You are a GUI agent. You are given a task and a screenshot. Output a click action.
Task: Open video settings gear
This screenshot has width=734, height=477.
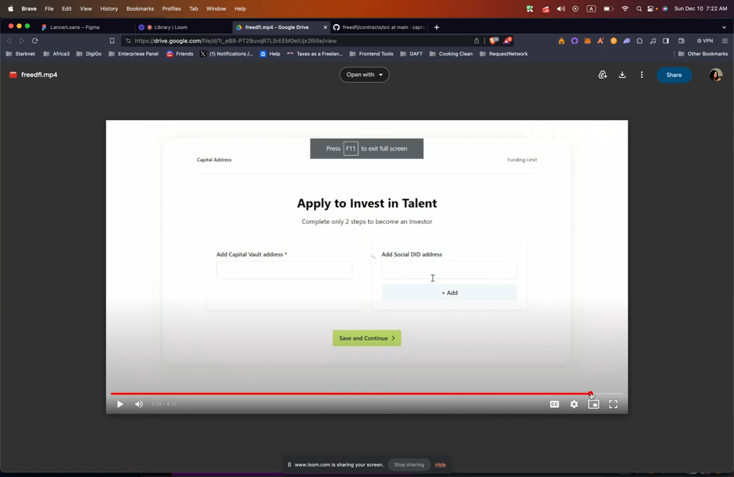click(574, 404)
